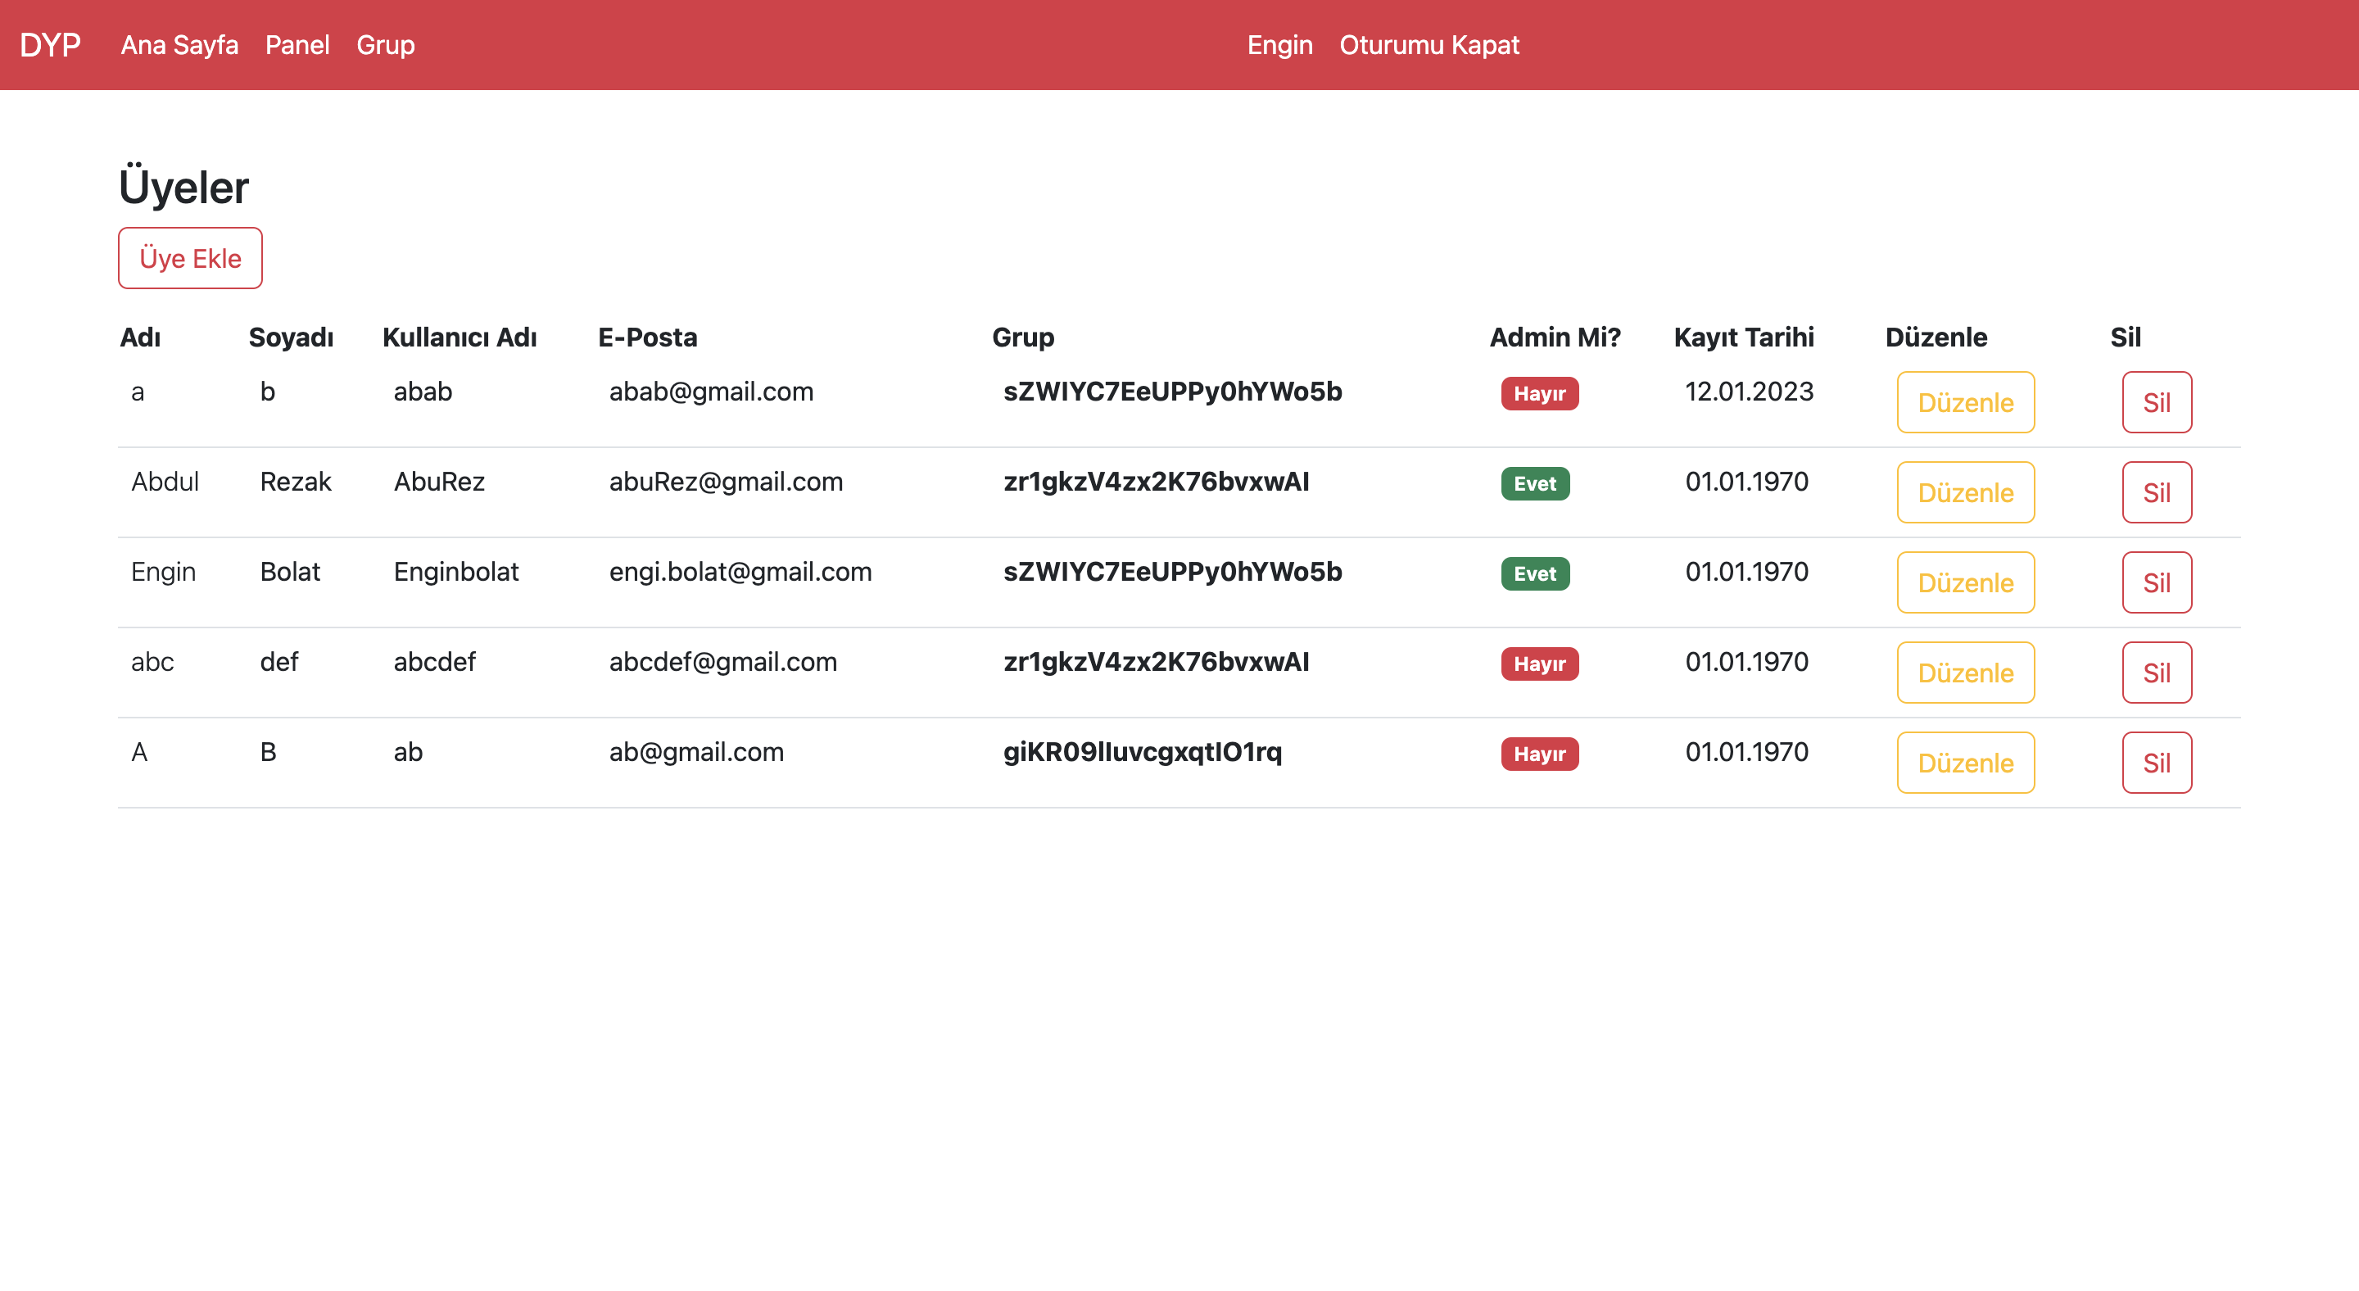Image resolution: width=2359 pixels, height=1291 pixels.
Task: Click Düzenle for user abab
Action: [x=1965, y=402]
